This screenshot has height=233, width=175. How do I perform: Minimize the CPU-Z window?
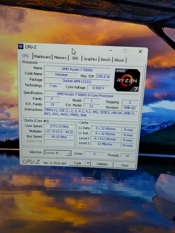[110, 50]
